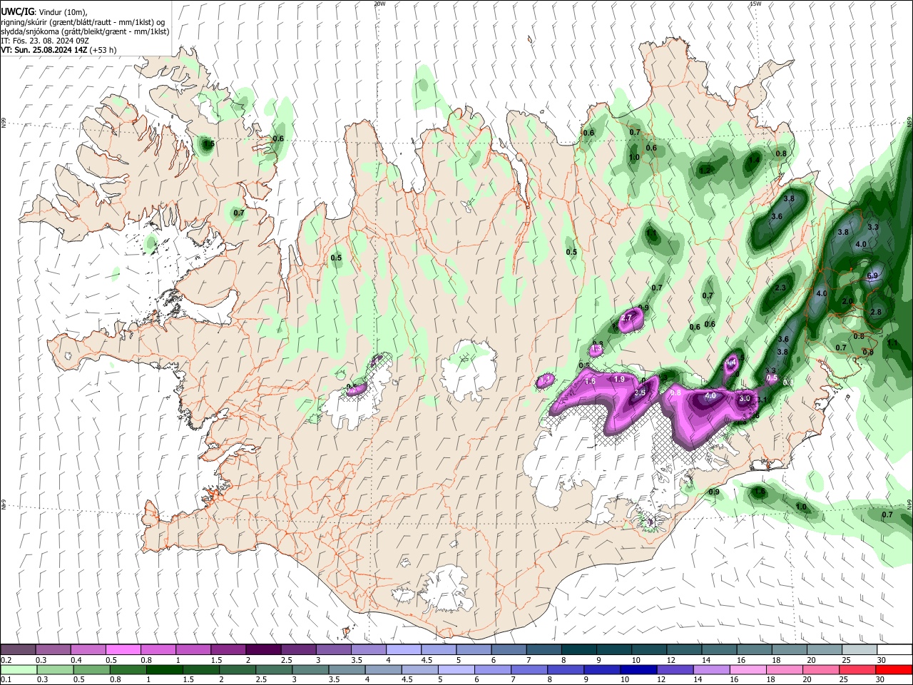This screenshot has height=685, width=913.
Task: Click the 0.7 value in the Westfjords
Action: [239, 213]
